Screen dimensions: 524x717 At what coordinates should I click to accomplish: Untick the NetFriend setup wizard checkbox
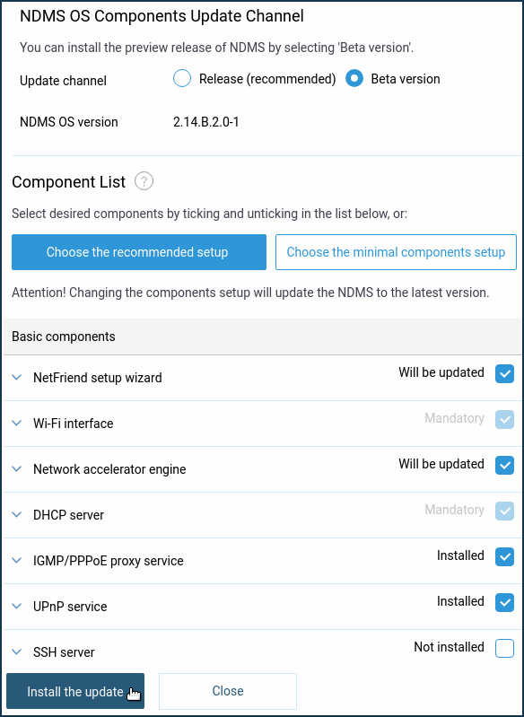point(505,374)
